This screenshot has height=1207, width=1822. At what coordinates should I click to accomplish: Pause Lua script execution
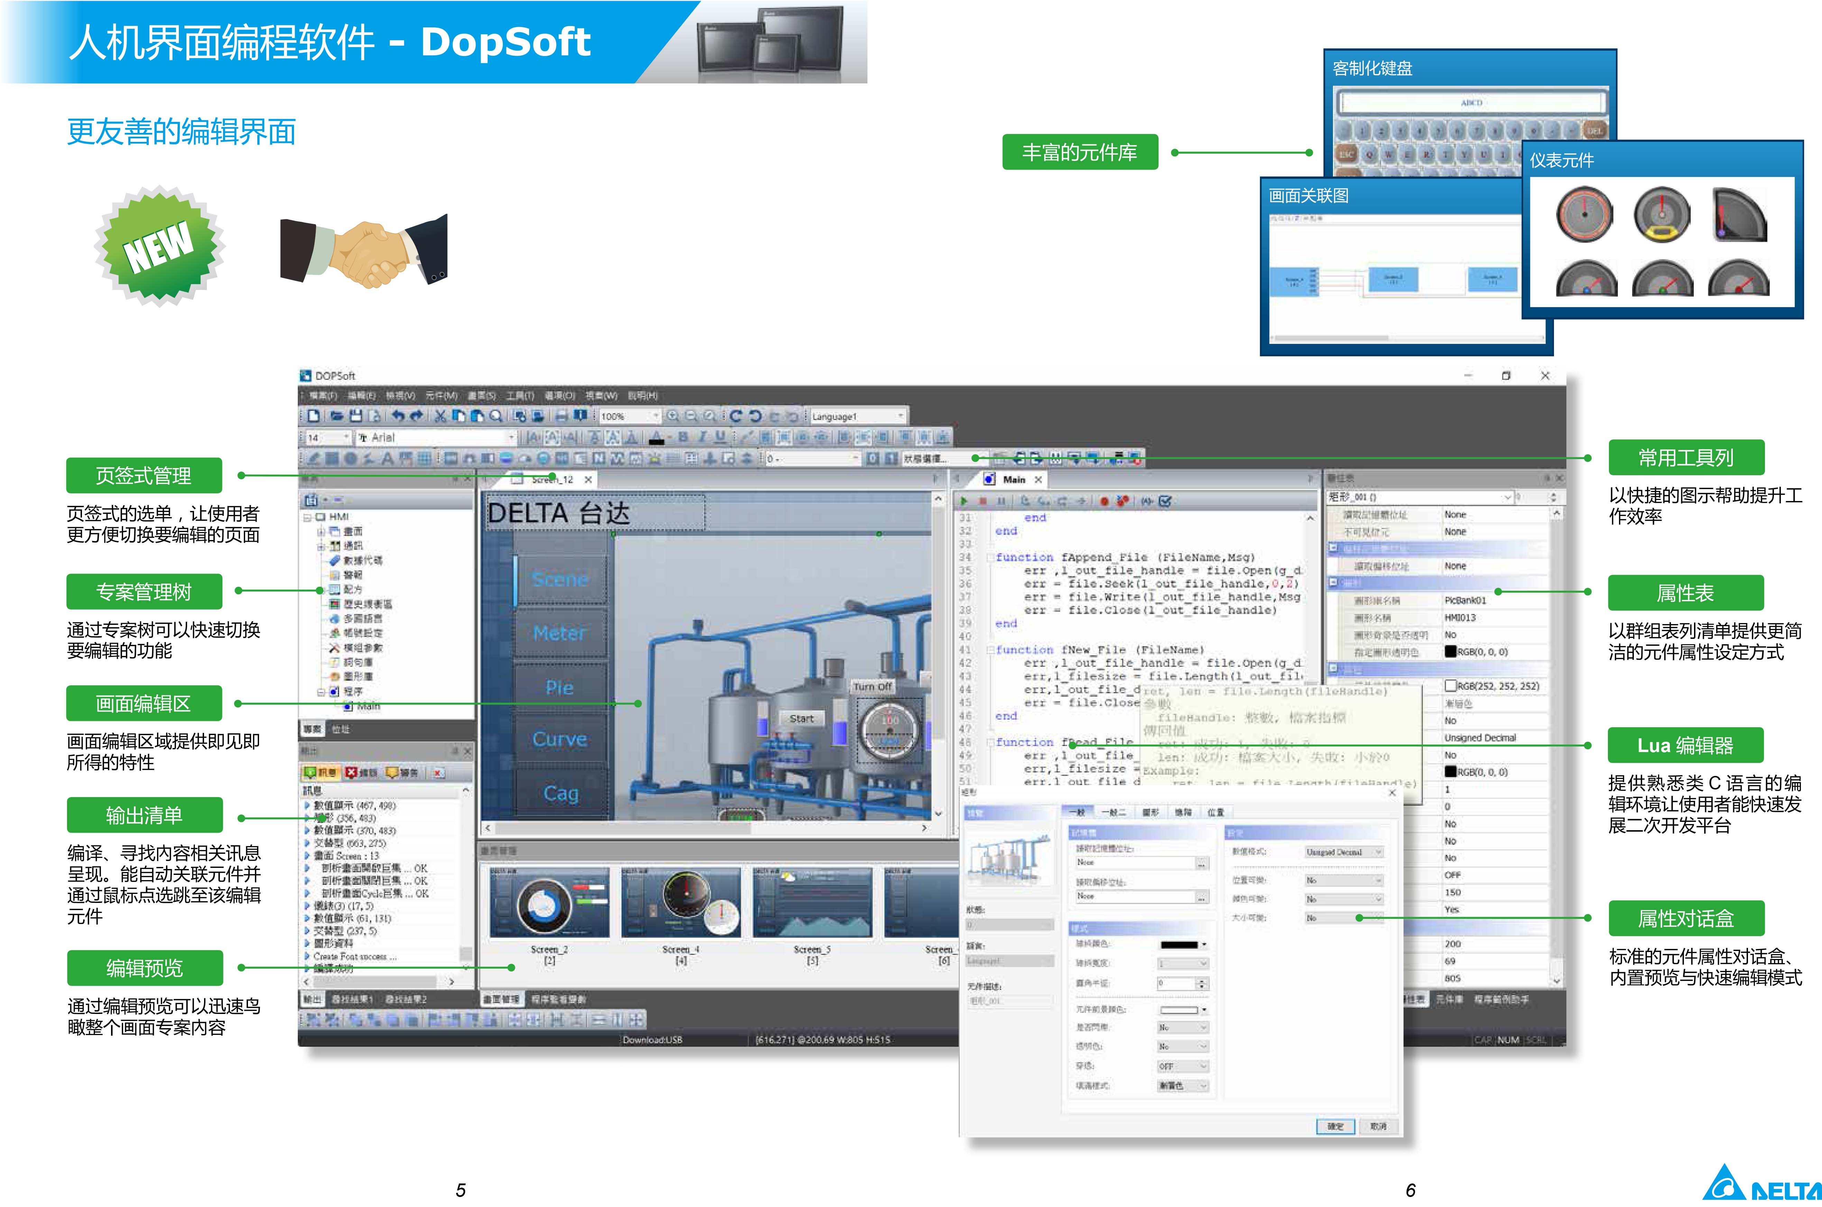point(1002,501)
